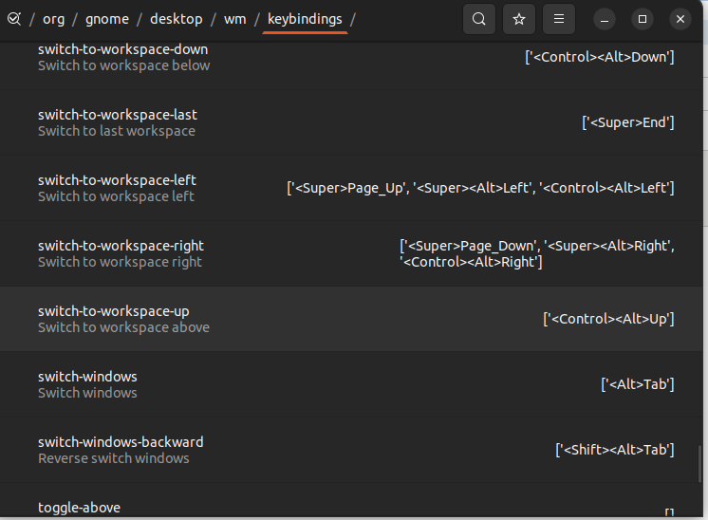The image size is (708, 520).
Task: Open the bookmarks star menu
Action: coord(519,19)
